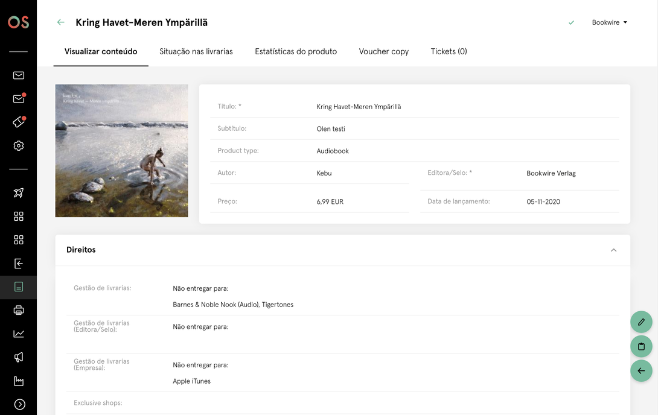This screenshot has width=658, height=415.
Task: Expand sidebar with circled arrow icon
Action: [x=19, y=404]
